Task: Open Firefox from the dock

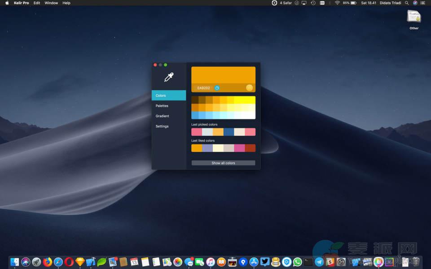Action: 48,262
